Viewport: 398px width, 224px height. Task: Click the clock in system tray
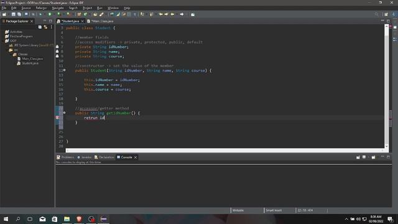click(376, 219)
